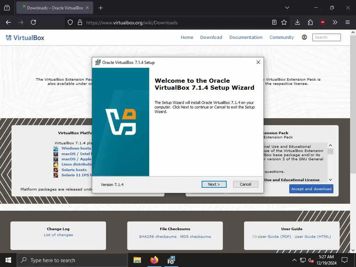
Task: Click the taskbar search box
Action: click(72, 260)
